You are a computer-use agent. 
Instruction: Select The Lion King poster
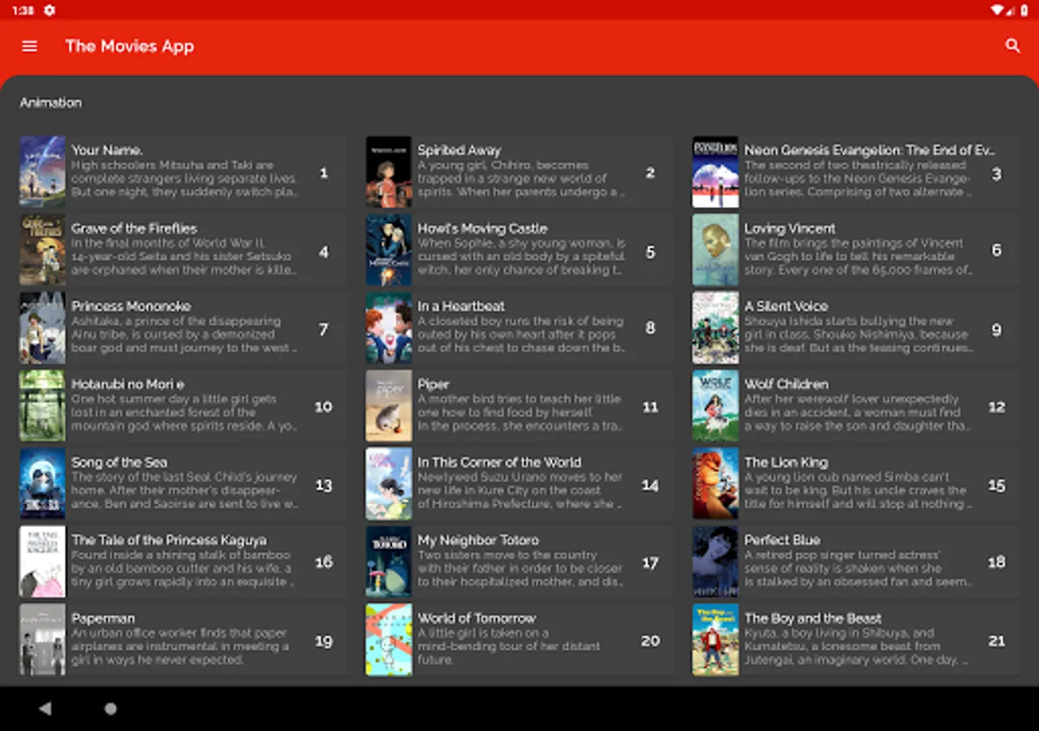point(715,484)
